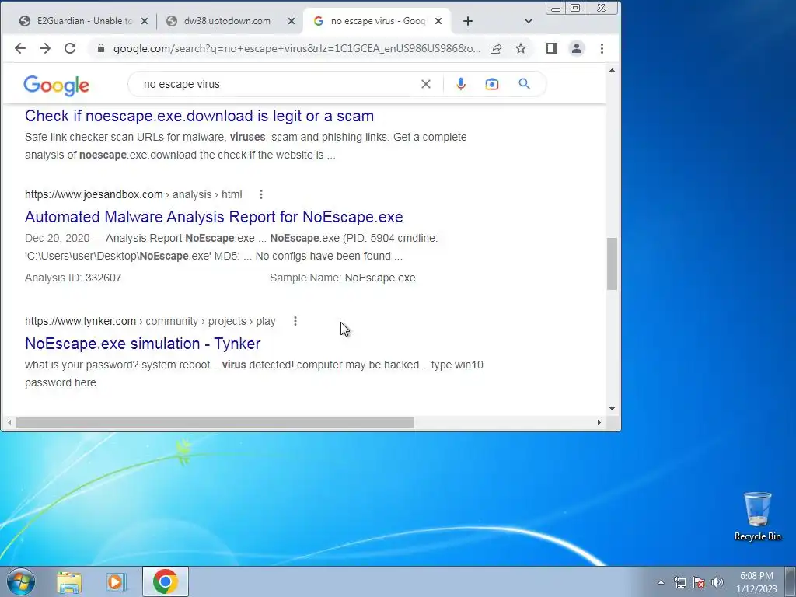
Task: Open the volume speaker tray icon
Action: 717,582
